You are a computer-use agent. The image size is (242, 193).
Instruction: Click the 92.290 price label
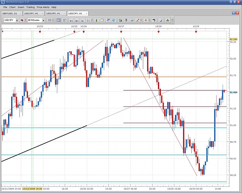pos(233,39)
